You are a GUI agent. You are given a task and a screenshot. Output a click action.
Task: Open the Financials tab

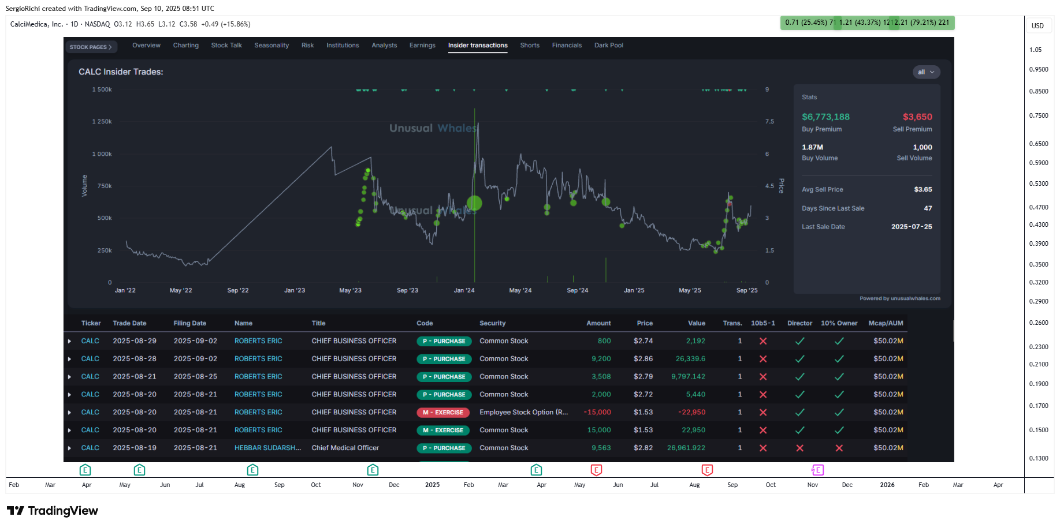[567, 45]
